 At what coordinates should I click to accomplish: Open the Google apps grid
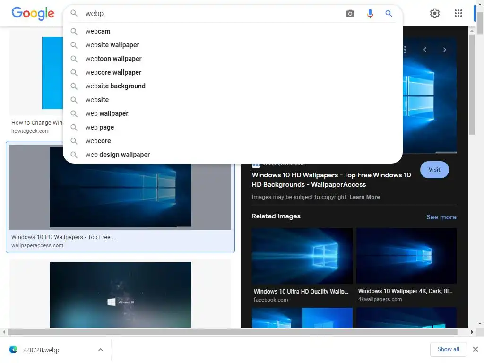click(458, 13)
